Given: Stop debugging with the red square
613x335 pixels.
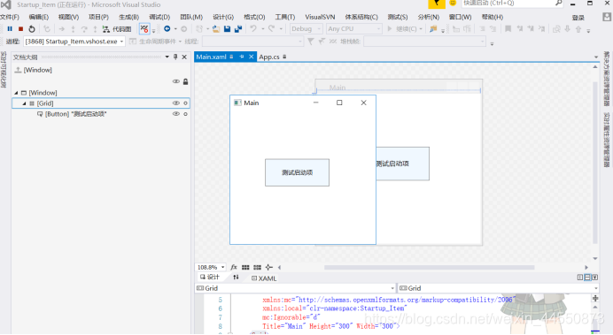Looking at the screenshot, I should point(20,29).
